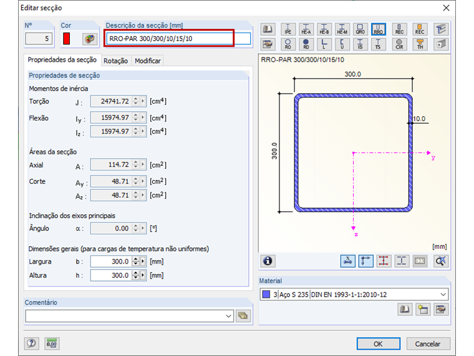Open units and decimals settings
This screenshot has width=474, height=356.
(x=52, y=344)
